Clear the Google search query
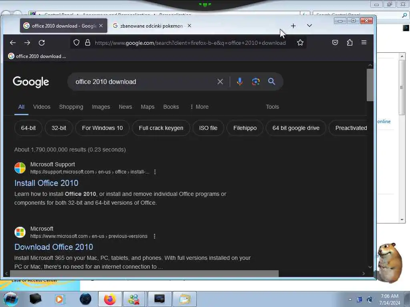Image resolution: width=410 pixels, height=307 pixels. (220, 82)
